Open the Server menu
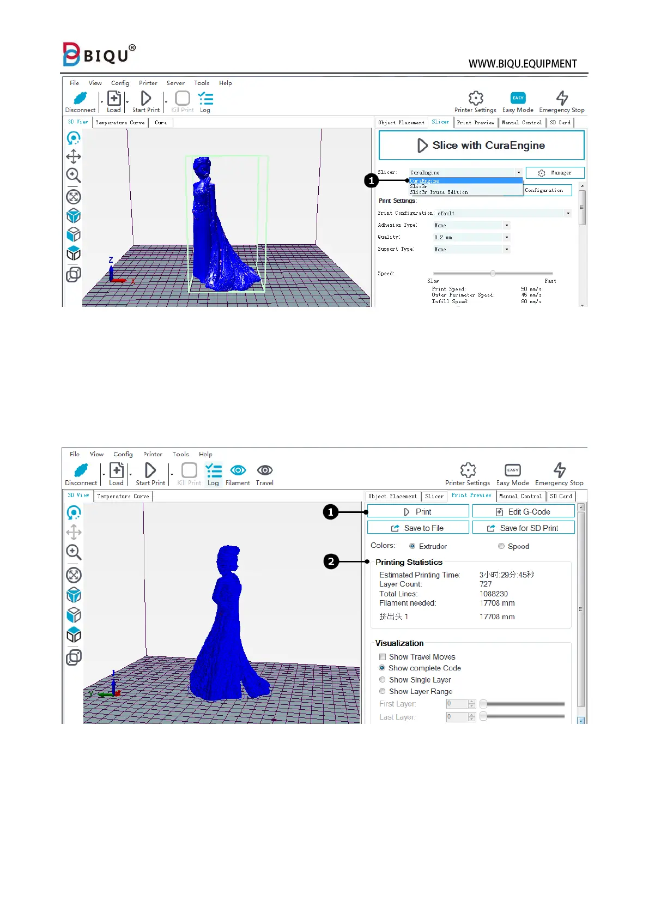 pos(175,83)
